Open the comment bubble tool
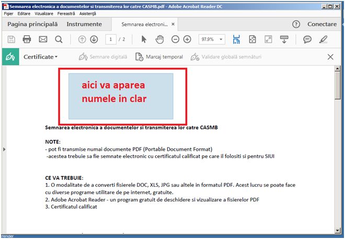The image size is (345, 239). coord(307,39)
